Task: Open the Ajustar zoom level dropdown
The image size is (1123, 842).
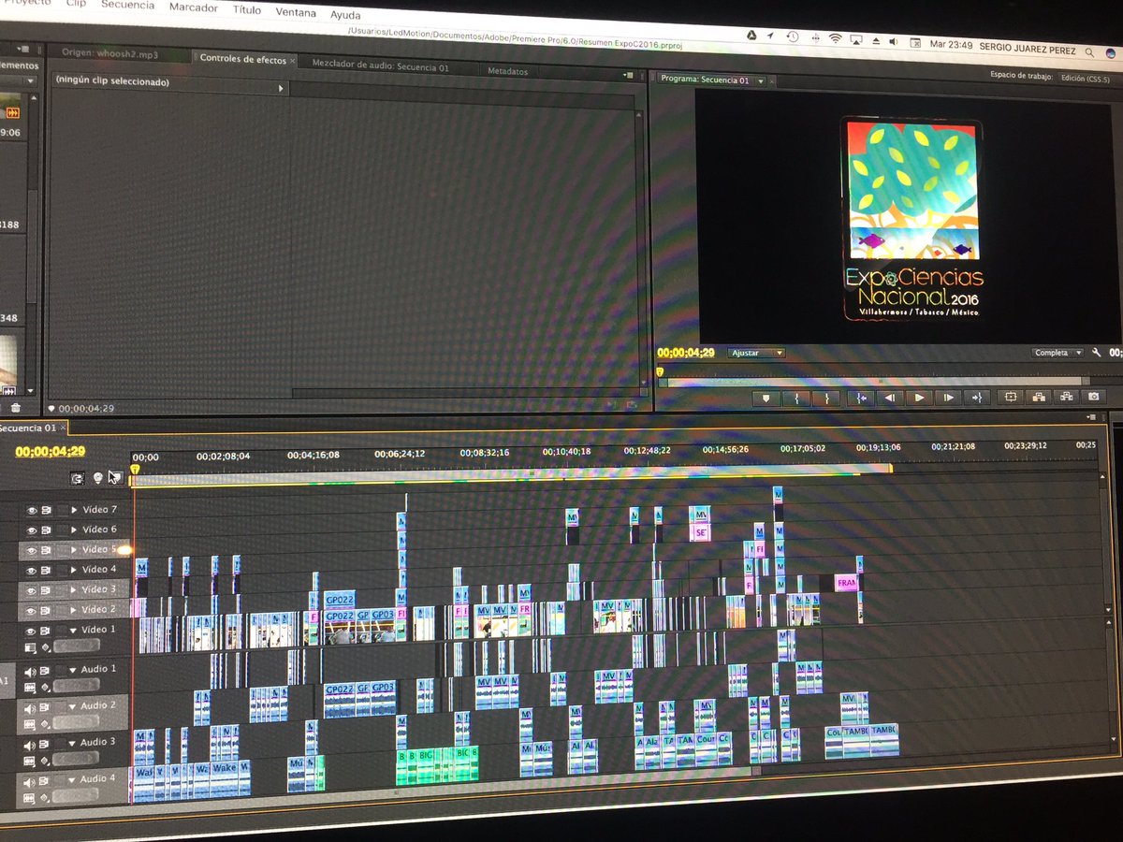Action: (x=756, y=353)
